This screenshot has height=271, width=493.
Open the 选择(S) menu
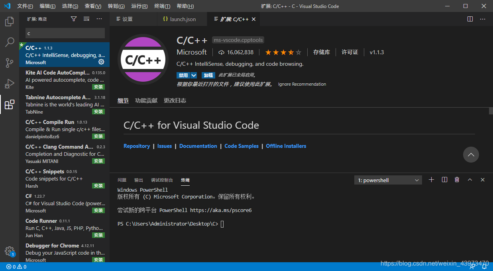[70, 6]
